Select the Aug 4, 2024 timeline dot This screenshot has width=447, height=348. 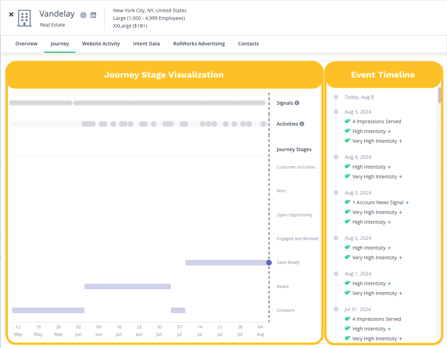[336, 157]
